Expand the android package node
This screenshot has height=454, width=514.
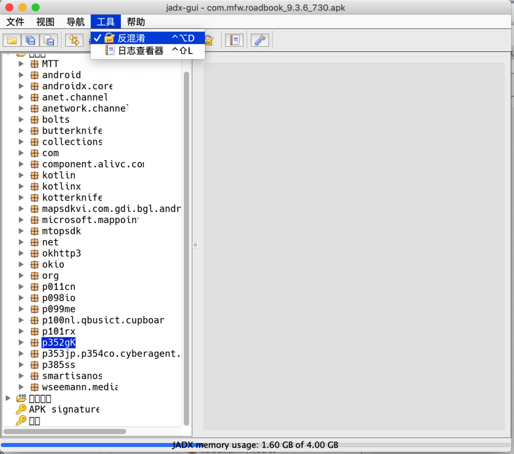(21, 75)
